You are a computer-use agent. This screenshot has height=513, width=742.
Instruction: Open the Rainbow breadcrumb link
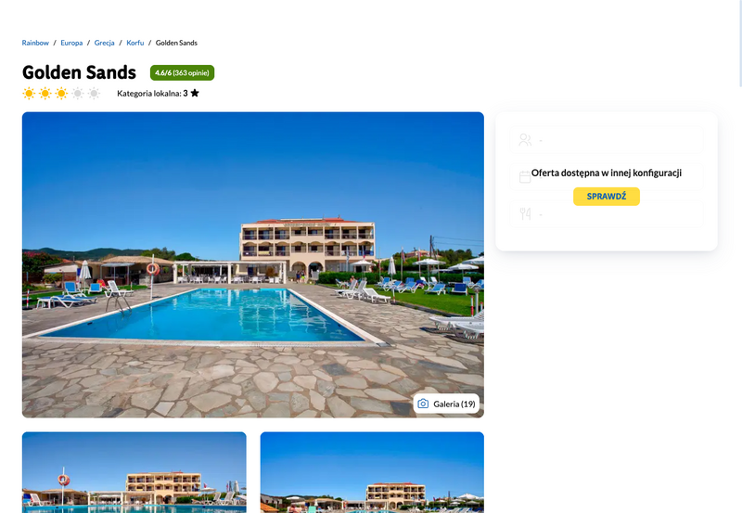coord(35,43)
